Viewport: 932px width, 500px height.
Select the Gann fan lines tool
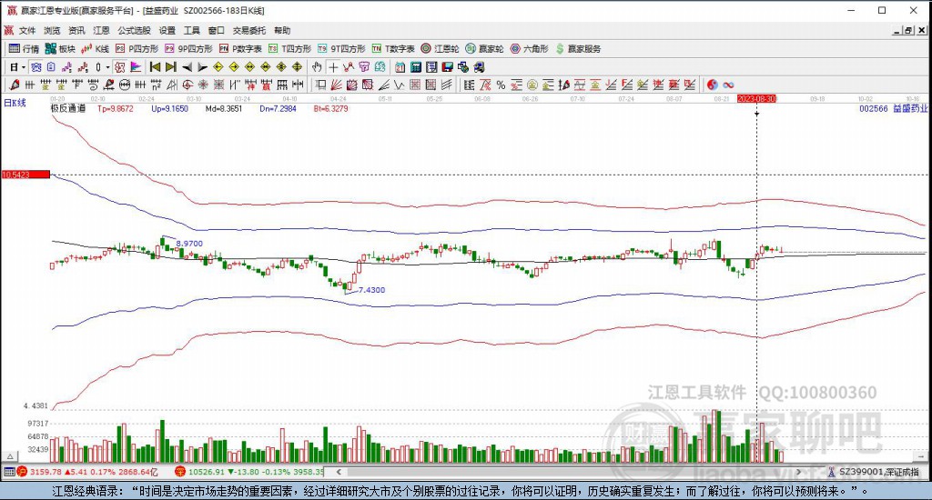(x=336, y=85)
